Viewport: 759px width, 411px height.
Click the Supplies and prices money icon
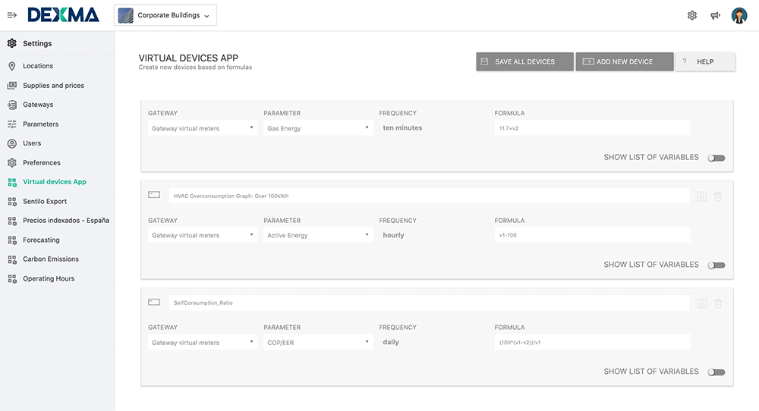(x=12, y=86)
